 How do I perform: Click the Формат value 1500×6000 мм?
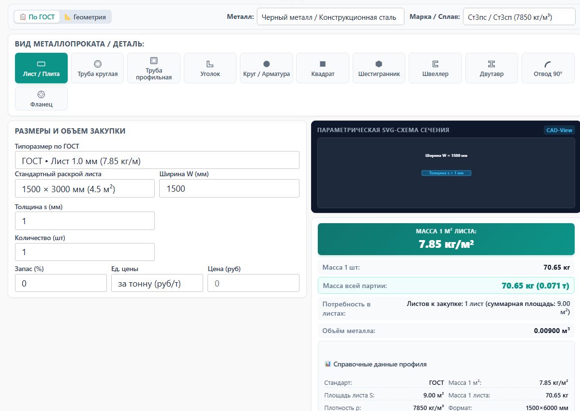[547, 408]
